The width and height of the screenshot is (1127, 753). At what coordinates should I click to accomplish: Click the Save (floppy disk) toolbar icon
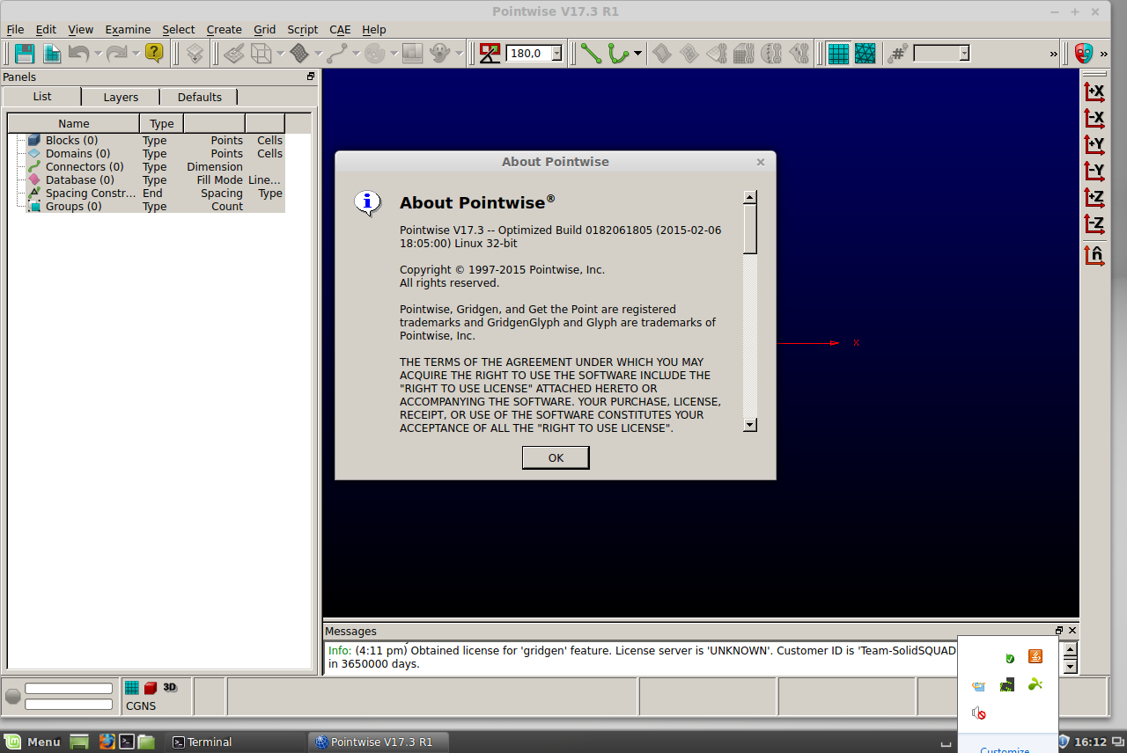(25, 53)
